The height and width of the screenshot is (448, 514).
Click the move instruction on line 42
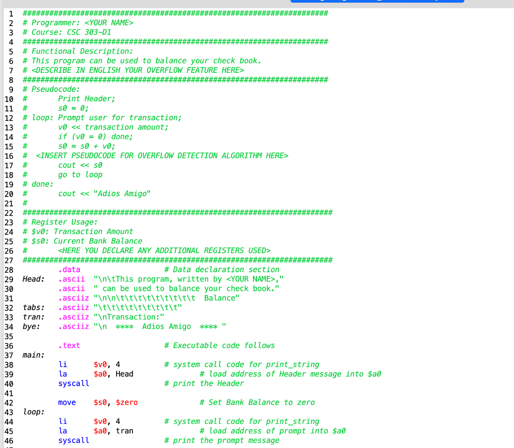tap(67, 402)
